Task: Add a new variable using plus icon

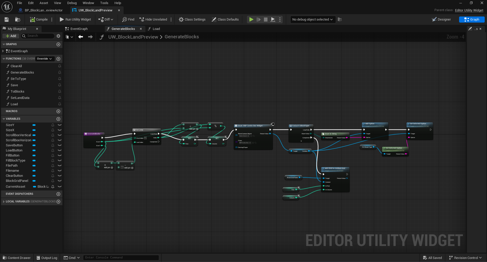Action: (58, 119)
